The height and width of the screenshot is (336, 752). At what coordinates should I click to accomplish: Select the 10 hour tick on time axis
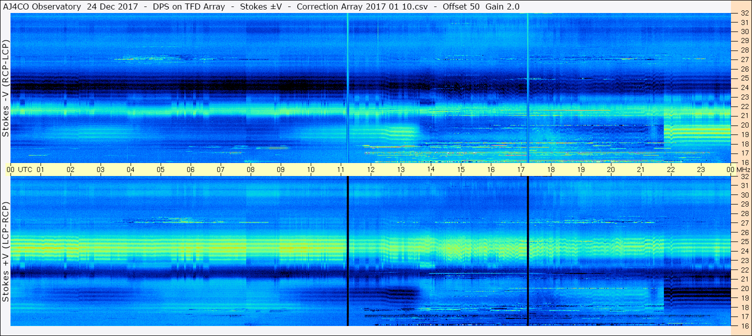pyautogui.click(x=311, y=169)
